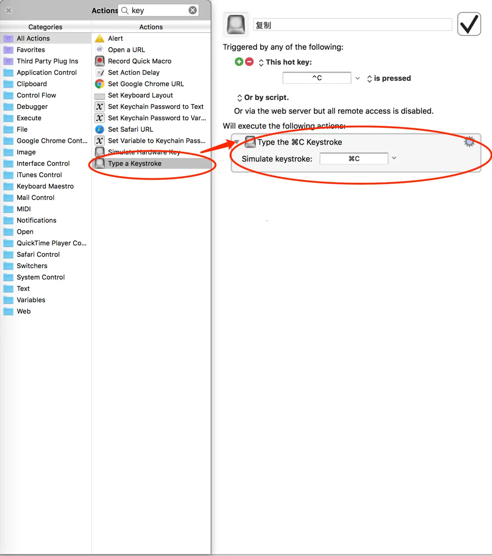The height and width of the screenshot is (556, 492).
Task: Click the Google Chrome icon in actions list
Action: point(100,84)
